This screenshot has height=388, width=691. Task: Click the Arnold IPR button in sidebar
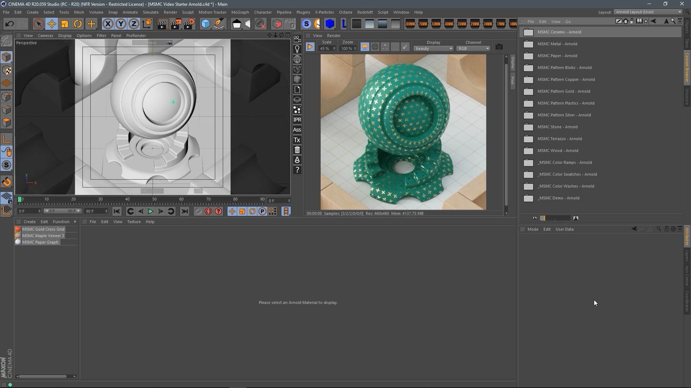(x=297, y=120)
